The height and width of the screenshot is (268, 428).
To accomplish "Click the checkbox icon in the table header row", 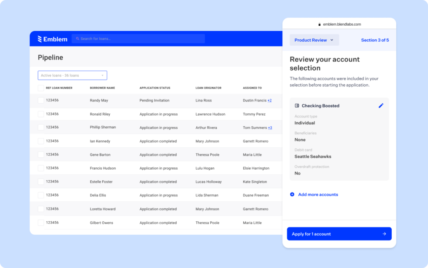I will tap(41, 88).
